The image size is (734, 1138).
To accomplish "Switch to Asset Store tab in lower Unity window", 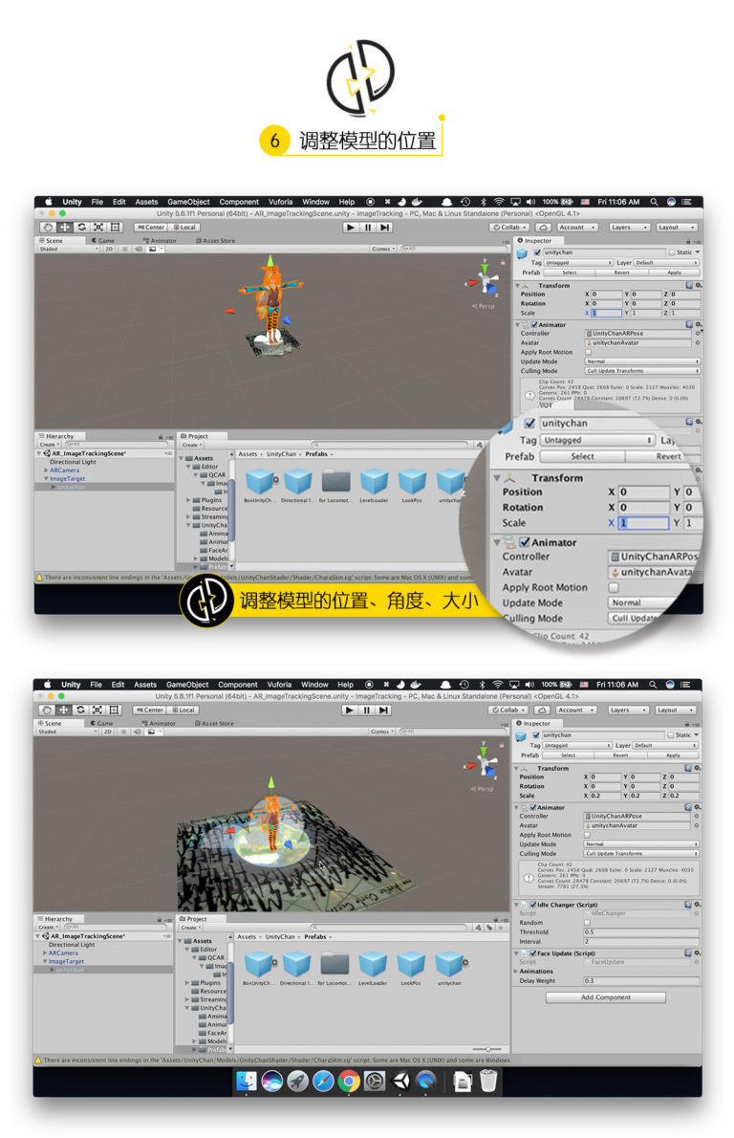I will [x=213, y=724].
